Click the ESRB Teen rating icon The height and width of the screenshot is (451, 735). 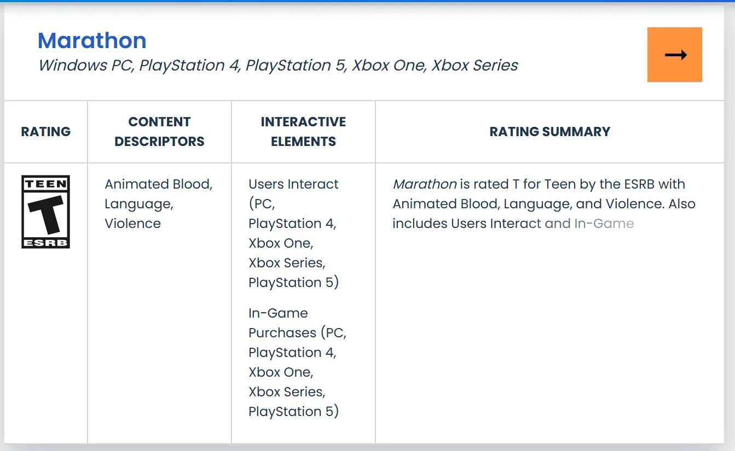(45, 212)
